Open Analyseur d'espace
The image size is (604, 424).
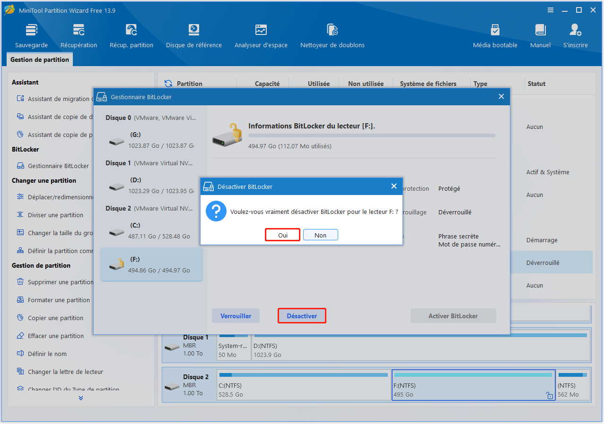[x=261, y=36]
